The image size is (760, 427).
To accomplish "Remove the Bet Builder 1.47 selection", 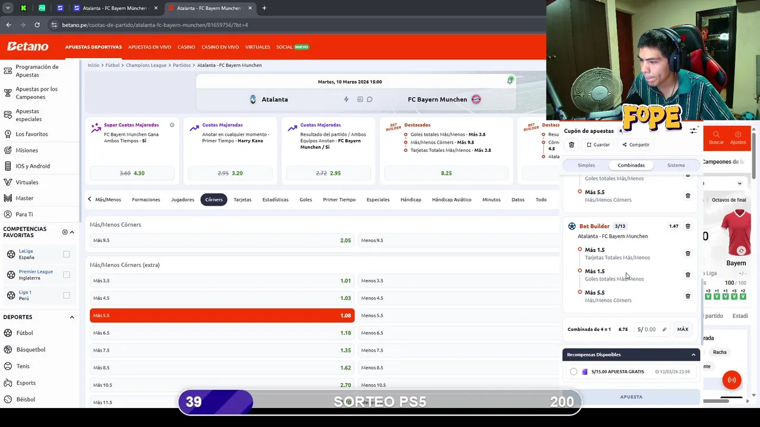I will pyautogui.click(x=688, y=226).
